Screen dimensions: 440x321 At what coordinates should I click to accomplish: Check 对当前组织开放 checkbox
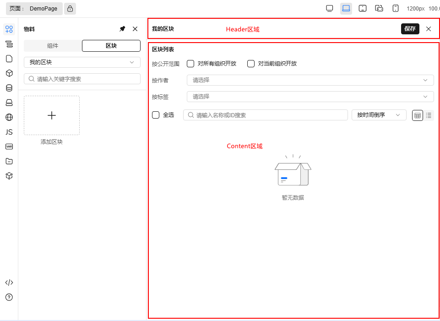(250, 64)
